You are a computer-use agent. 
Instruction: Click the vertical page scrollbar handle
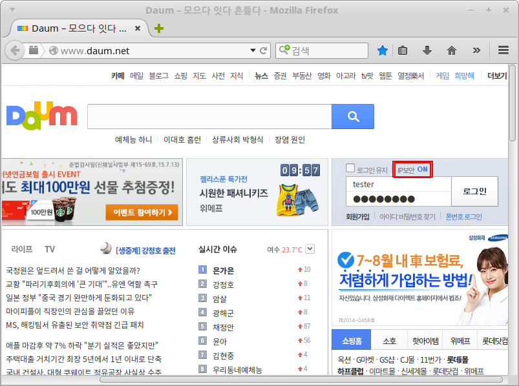513,103
